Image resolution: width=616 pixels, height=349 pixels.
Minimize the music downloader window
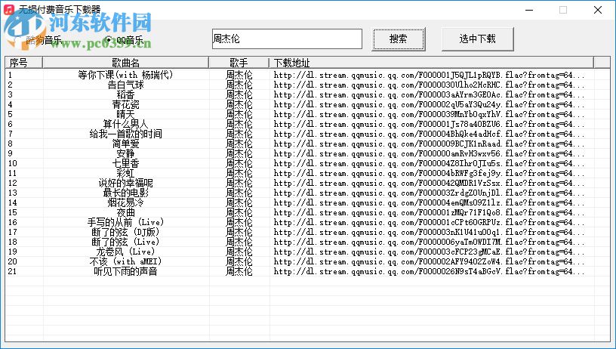point(529,10)
